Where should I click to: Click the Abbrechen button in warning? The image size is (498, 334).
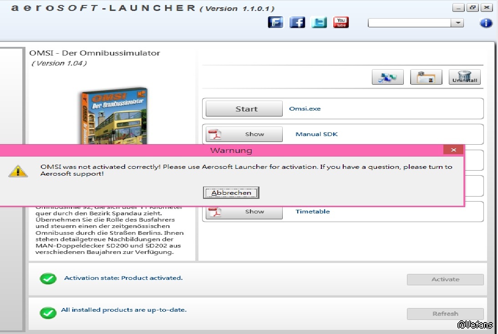(231, 193)
